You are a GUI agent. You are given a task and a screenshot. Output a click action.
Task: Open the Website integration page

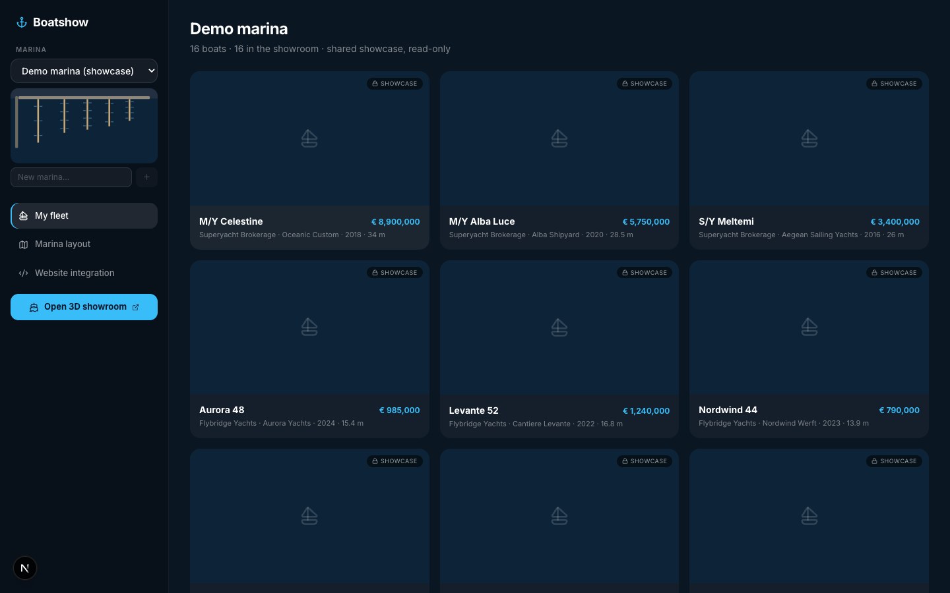[x=84, y=273]
